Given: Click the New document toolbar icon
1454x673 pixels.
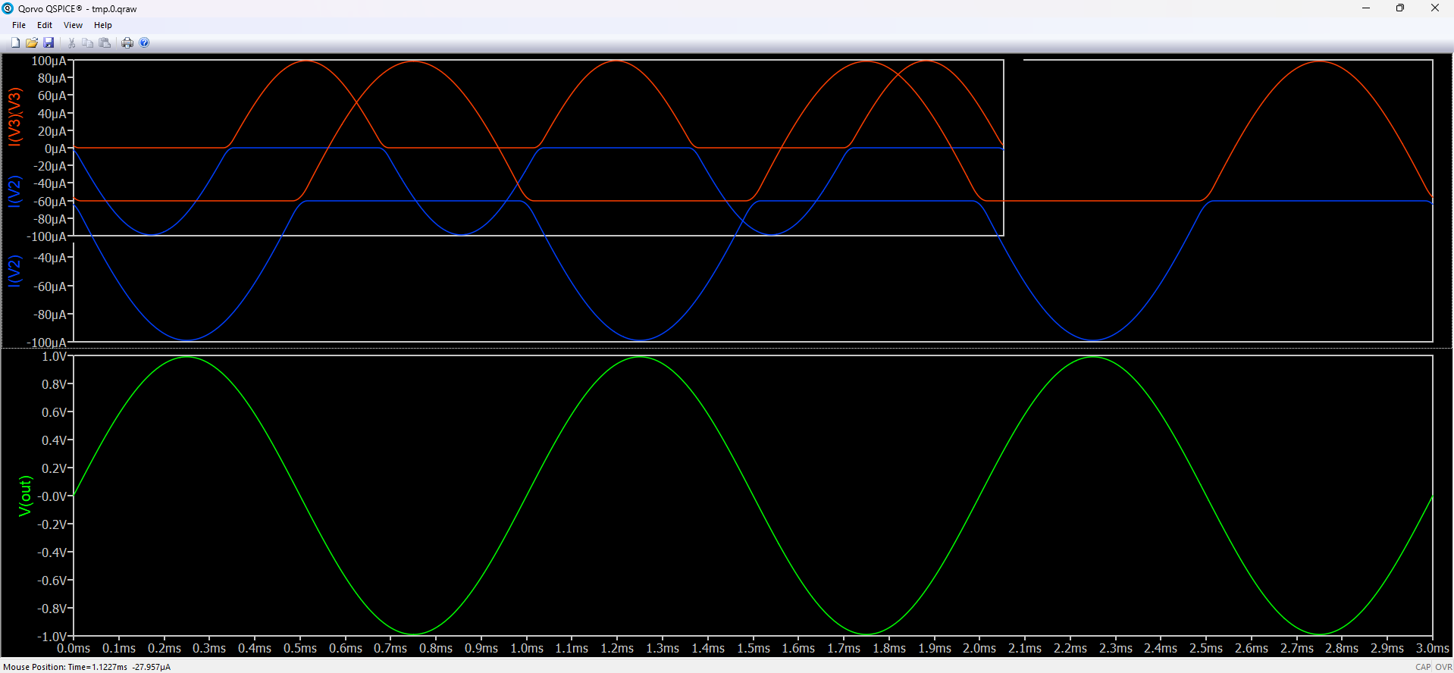Looking at the screenshot, I should 15,43.
